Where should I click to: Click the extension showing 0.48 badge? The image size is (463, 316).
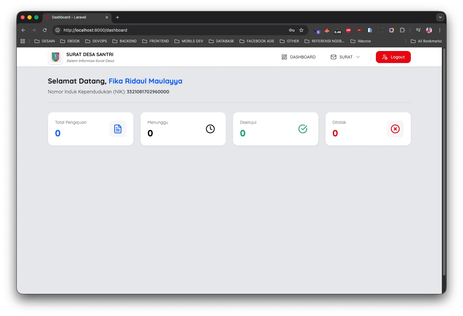(338, 30)
